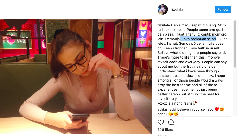Viewport: 237px width, 139px height.
Task: Open rizulala username link in header
Action: click(177, 9)
